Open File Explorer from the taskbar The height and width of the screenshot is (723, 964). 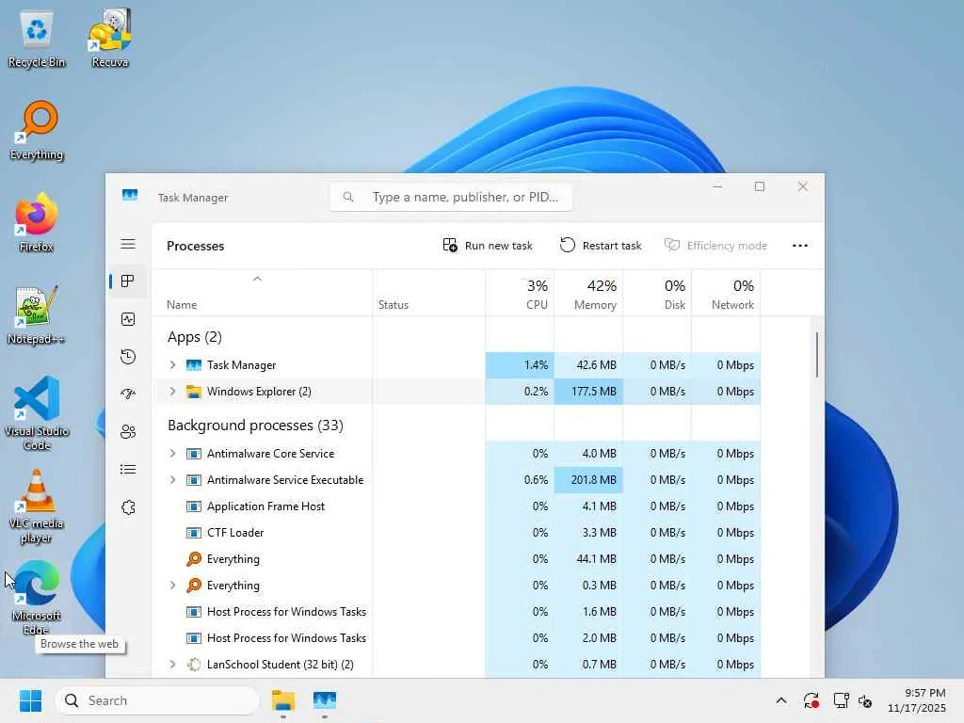pyautogui.click(x=283, y=700)
